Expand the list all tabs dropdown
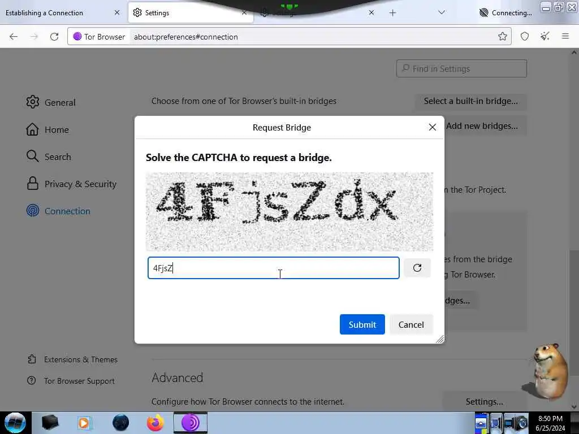This screenshot has width=579, height=434. [441, 12]
